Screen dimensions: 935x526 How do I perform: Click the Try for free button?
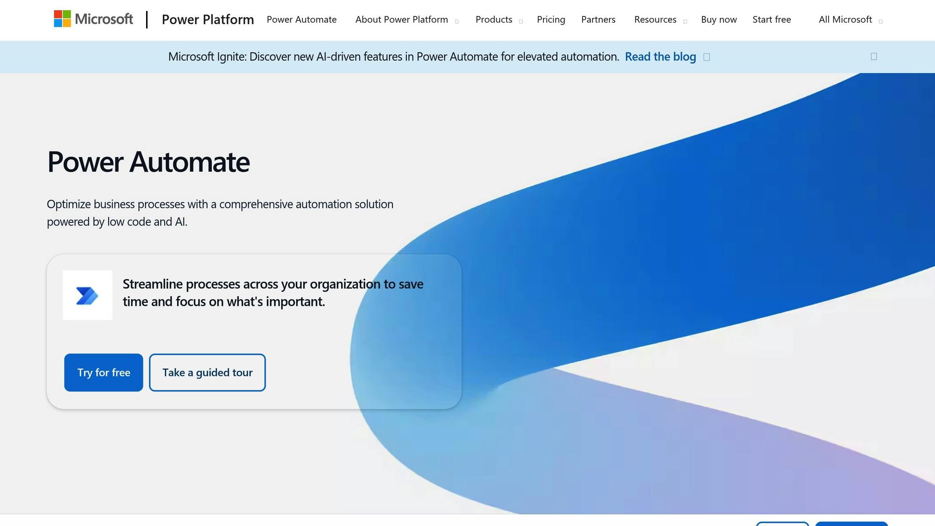(104, 372)
